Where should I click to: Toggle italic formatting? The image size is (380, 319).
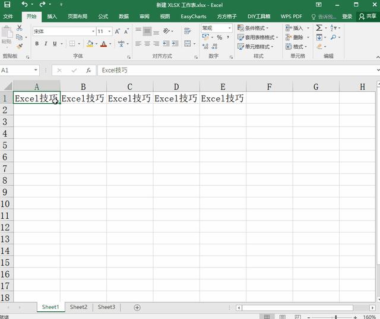click(x=46, y=44)
